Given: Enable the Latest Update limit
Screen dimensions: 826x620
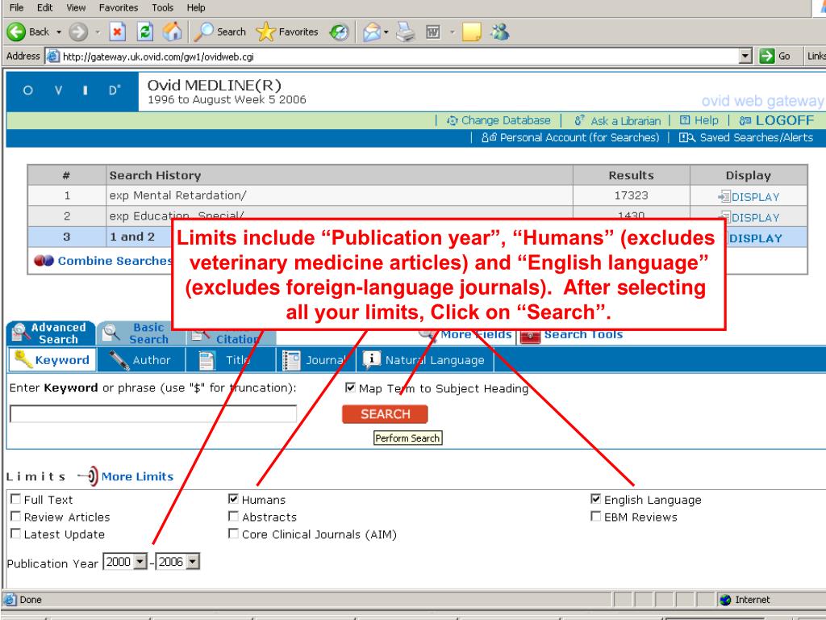Looking at the screenshot, I should click(x=16, y=534).
